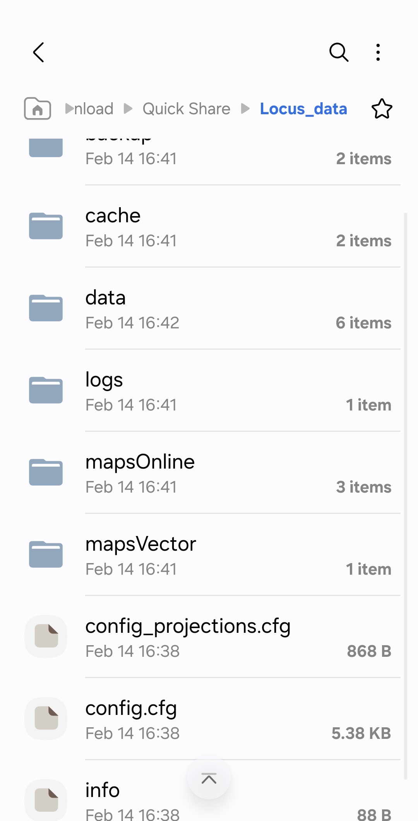The image size is (418, 821).
Task: Toggle the favorite star for Locus_data
Action: coord(382,109)
